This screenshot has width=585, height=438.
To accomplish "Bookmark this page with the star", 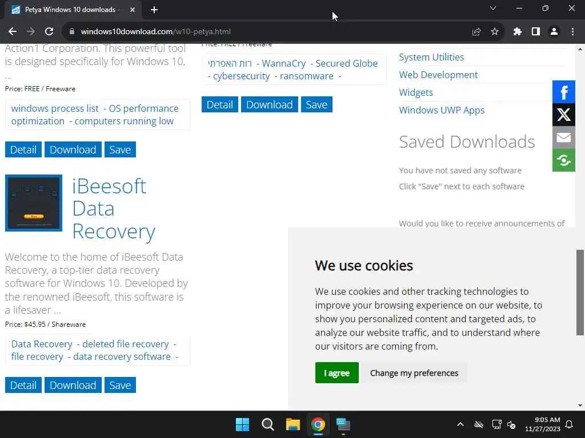I will 495,32.
